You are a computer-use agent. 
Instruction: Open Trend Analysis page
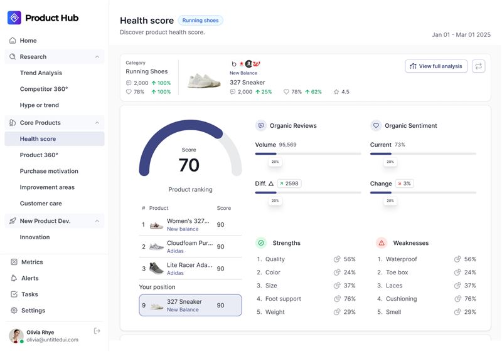(41, 73)
